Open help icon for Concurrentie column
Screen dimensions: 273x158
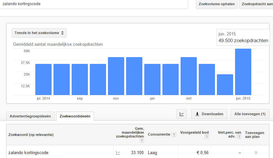tap(174, 135)
